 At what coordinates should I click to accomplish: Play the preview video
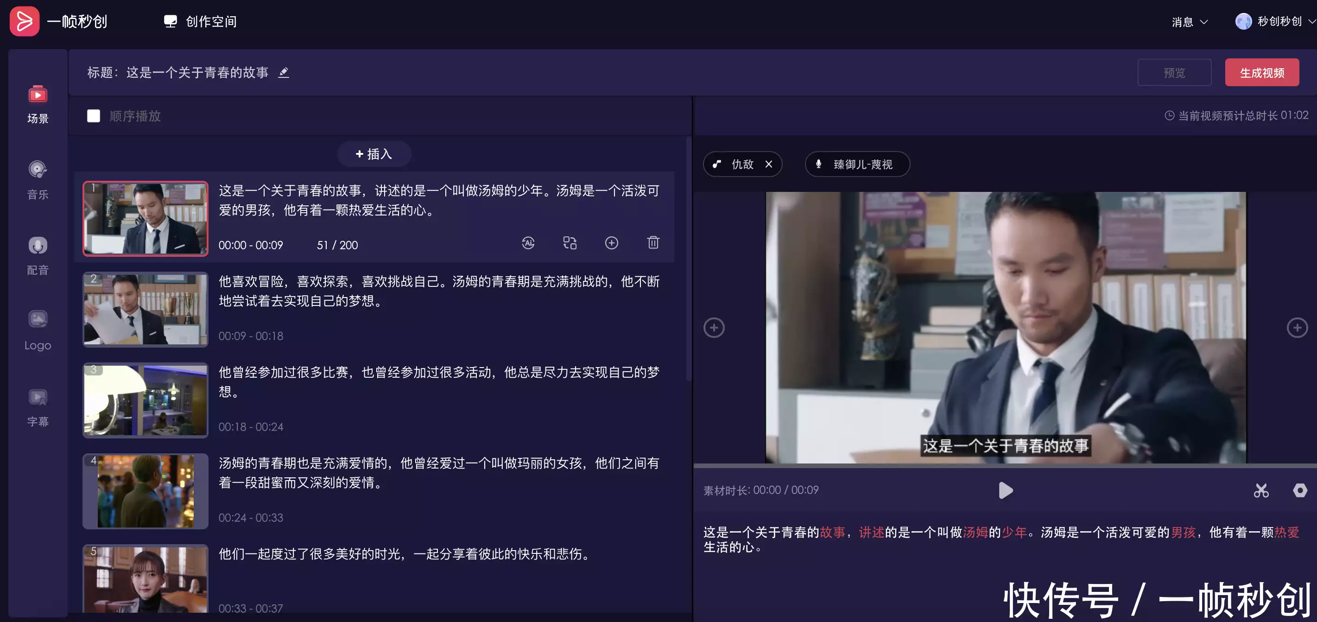1005,490
